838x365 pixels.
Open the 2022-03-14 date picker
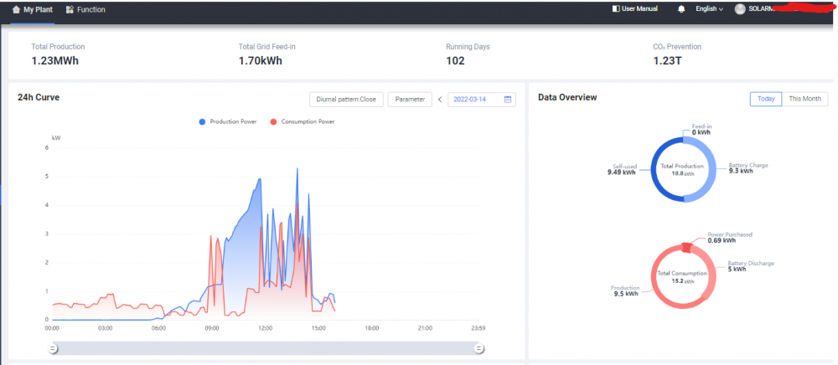pos(482,100)
